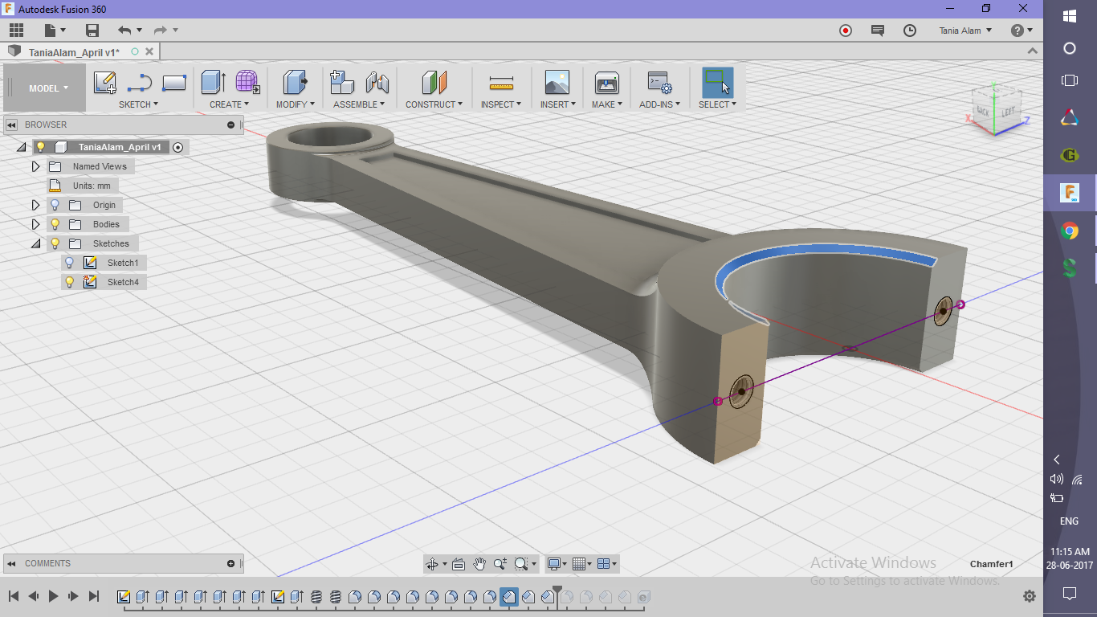Click the 3D Print make icon
The width and height of the screenshot is (1097, 617).
(606, 83)
